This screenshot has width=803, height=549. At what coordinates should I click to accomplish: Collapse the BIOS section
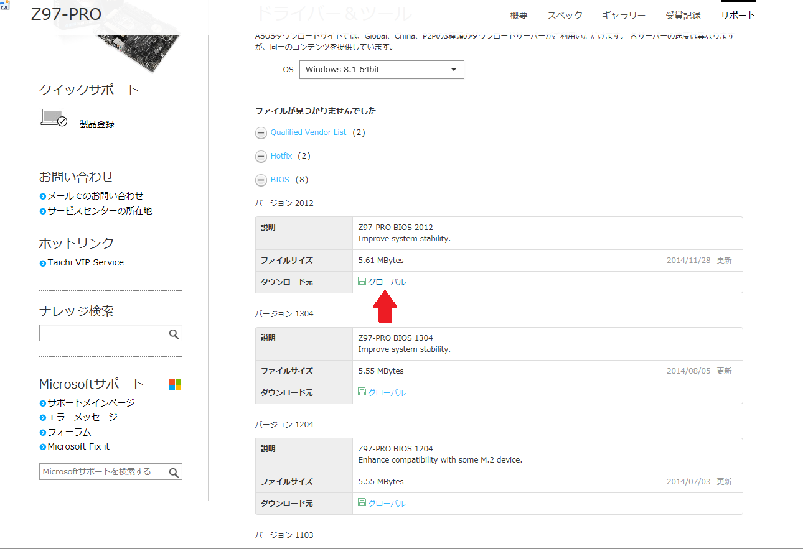[x=261, y=180]
